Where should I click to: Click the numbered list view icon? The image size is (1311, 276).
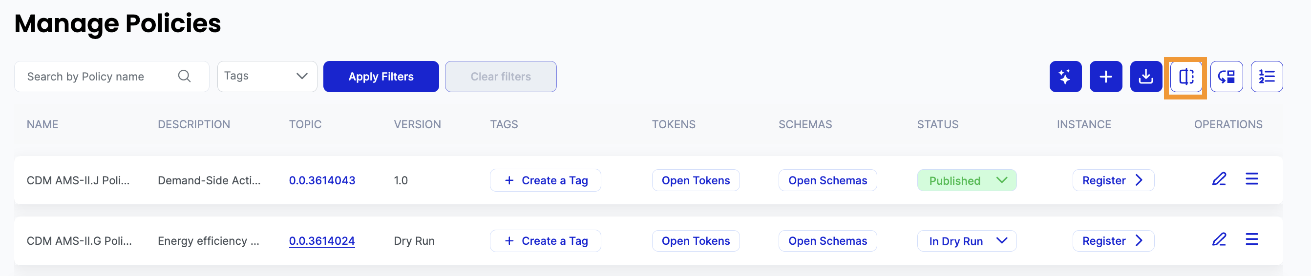point(1266,77)
